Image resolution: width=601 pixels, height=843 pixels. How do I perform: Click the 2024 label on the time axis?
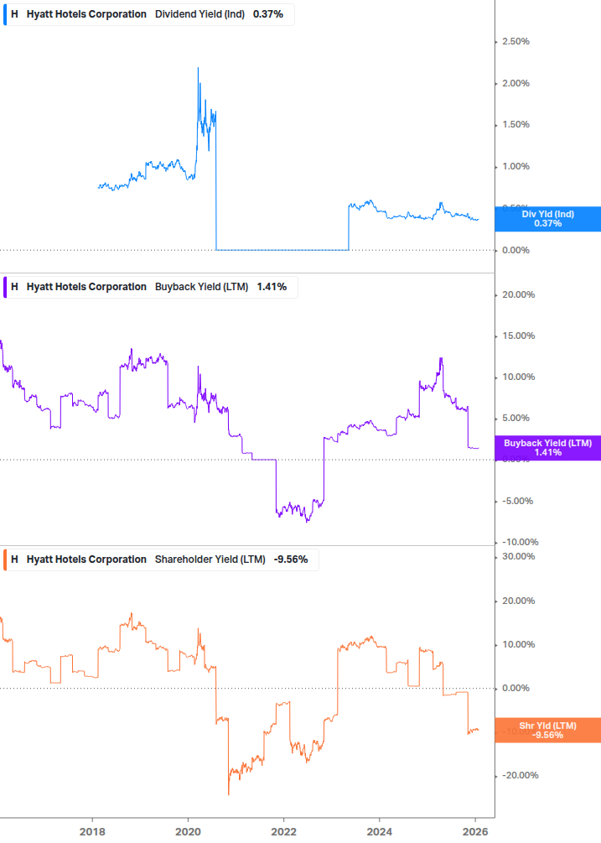pos(379,832)
